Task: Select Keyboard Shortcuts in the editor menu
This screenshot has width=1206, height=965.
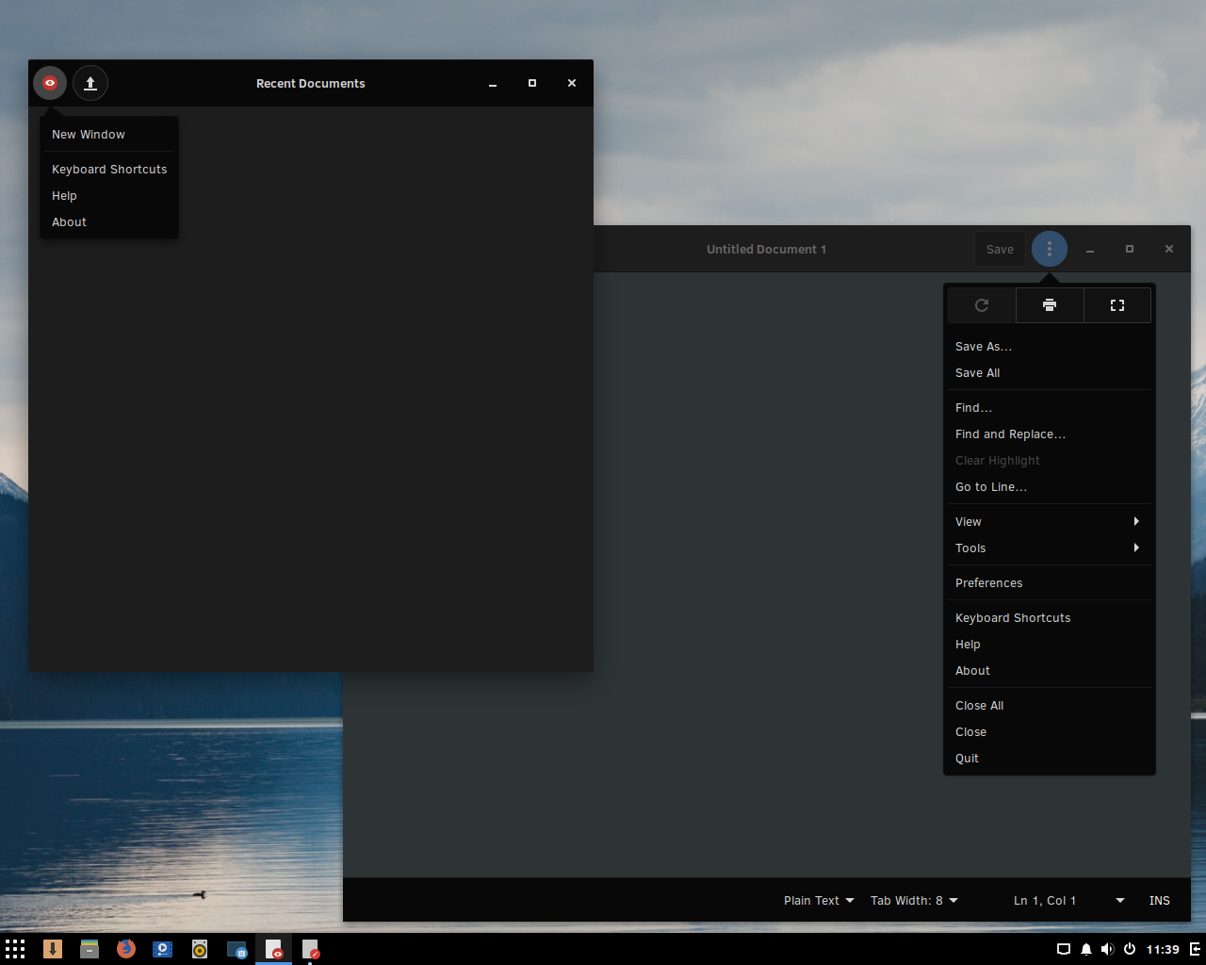Action: pos(1050,618)
